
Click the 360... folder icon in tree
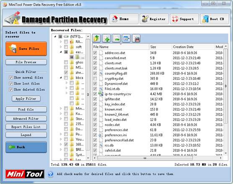point(72,144)
